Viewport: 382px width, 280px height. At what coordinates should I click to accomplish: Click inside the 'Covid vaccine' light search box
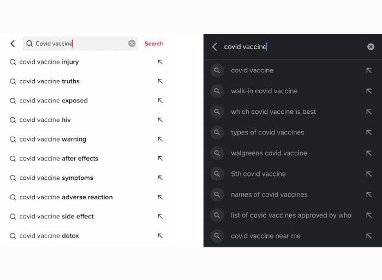(x=80, y=44)
